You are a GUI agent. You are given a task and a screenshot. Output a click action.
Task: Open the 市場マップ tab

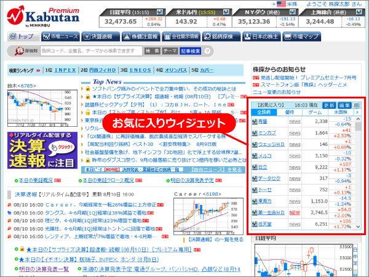(302, 36)
